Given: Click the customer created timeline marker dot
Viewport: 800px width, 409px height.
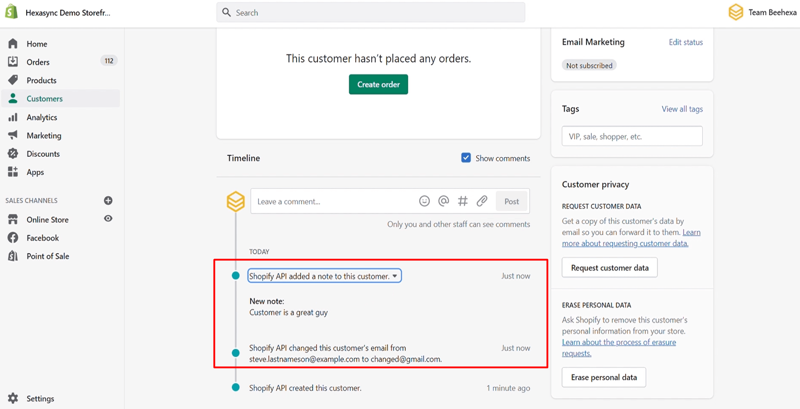Looking at the screenshot, I should pyautogui.click(x=236, y=387).
